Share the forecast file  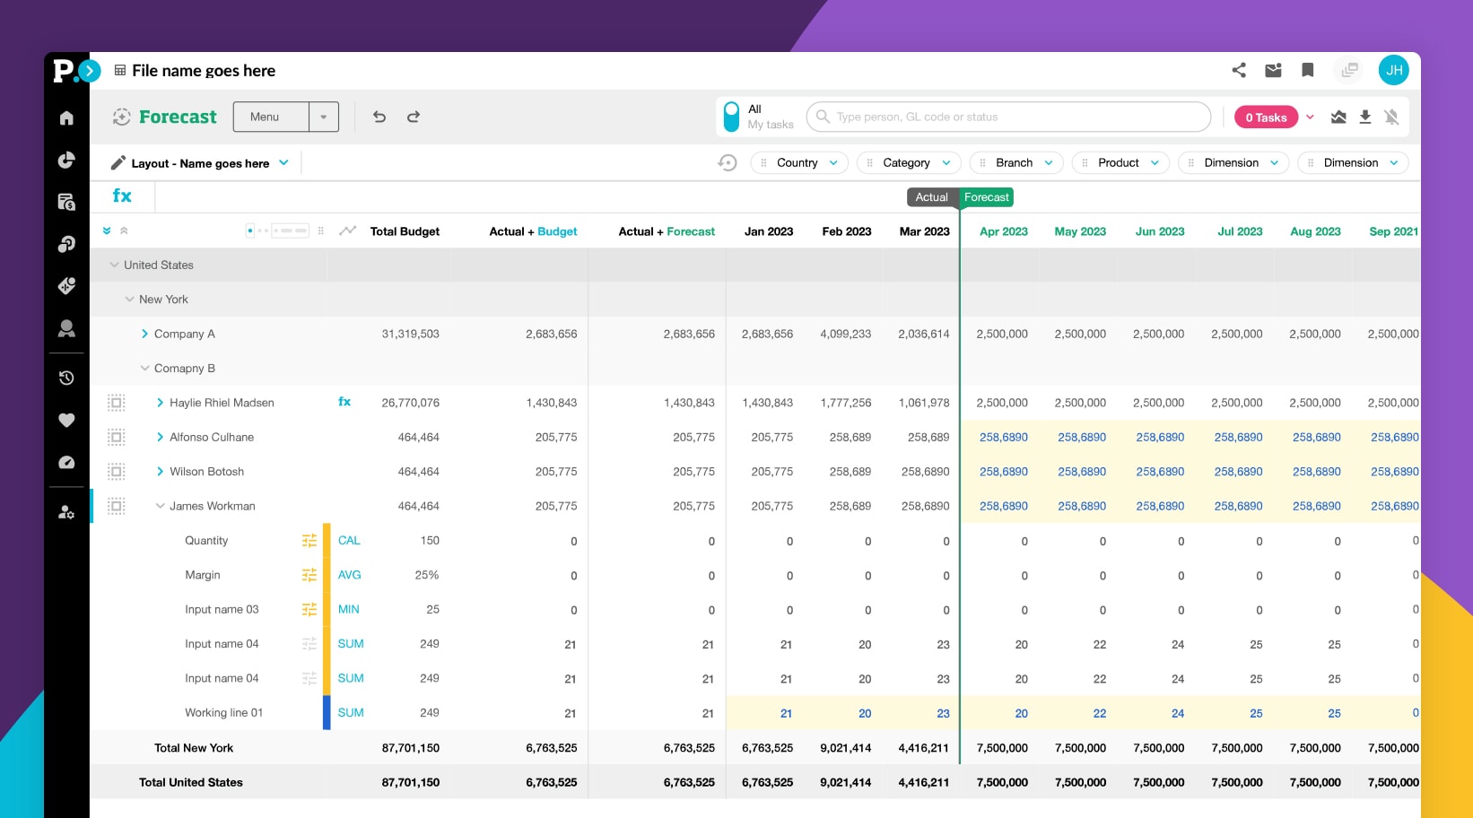(1238, 70)
